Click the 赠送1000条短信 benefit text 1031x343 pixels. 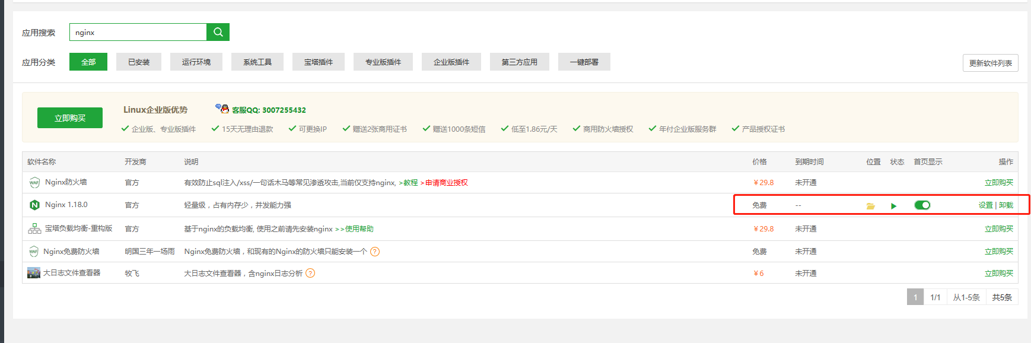[459, 129]
